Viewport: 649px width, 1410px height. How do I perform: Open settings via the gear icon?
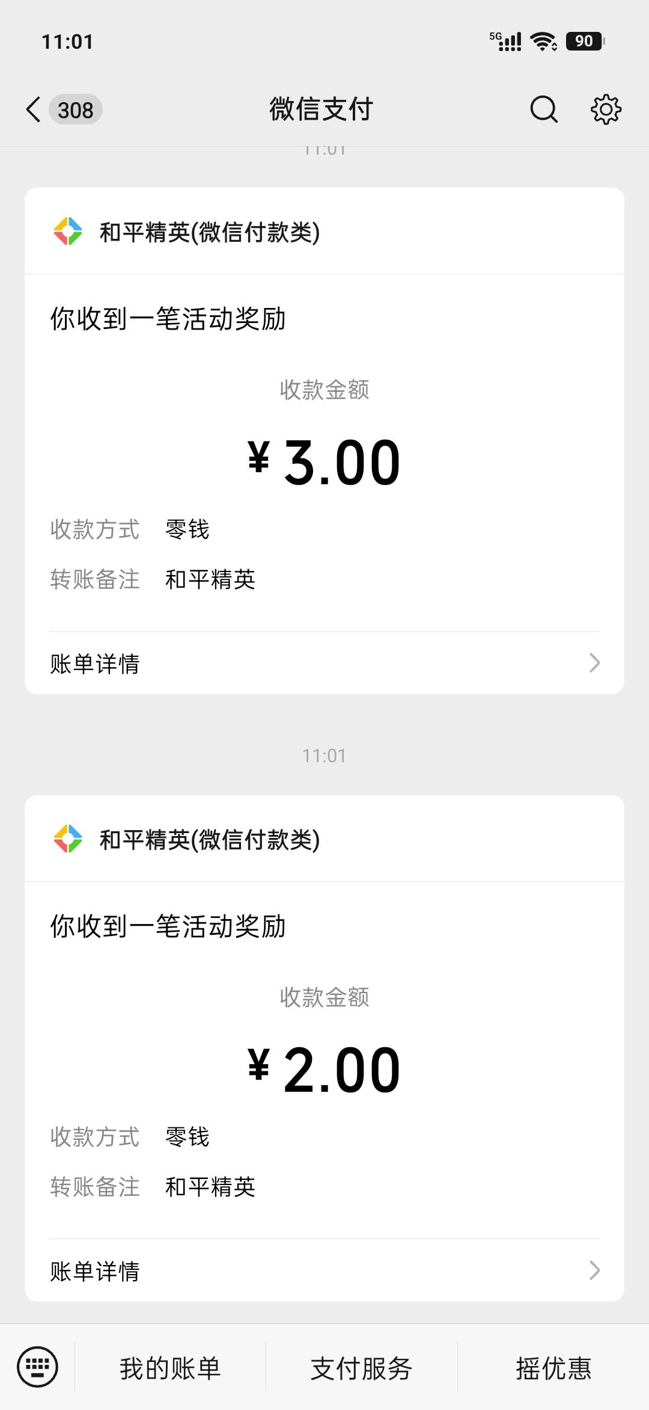click(x=606, y=109)
